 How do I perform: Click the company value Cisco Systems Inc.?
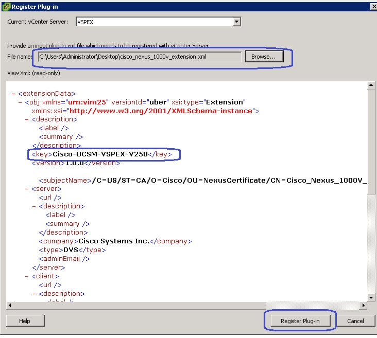coord(114,241)
